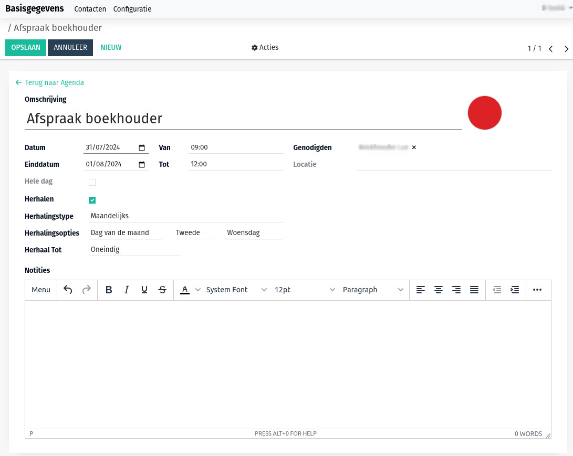Select the strikethrough formatting tool
Viewport: 573px width, 456px height.
(162, 290)
